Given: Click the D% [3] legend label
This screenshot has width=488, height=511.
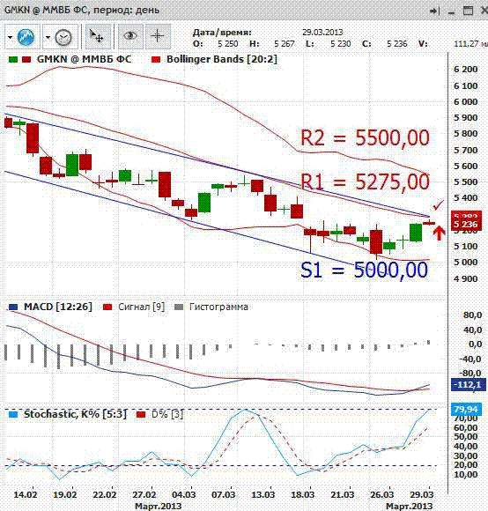Looking at the screenshot, I should point(167,414).
